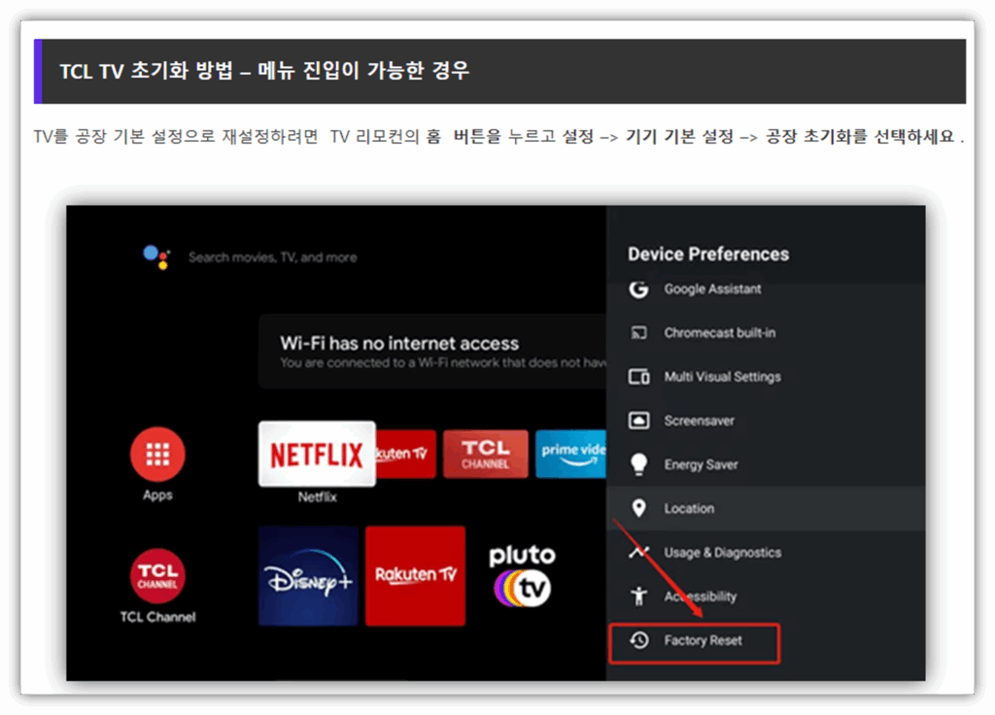The height and width of the screenshot is (715, 995).
Task: Launch the Pluto TV tile
Action: pos(522,576)
